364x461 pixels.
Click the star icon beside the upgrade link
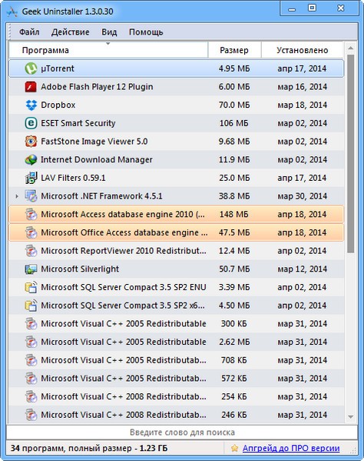tap(234, 448)
